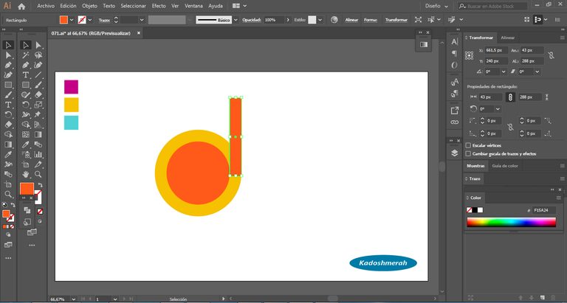567x303 pixels.
Task: Select the Column Graph tool
Action: pos(38,154)
